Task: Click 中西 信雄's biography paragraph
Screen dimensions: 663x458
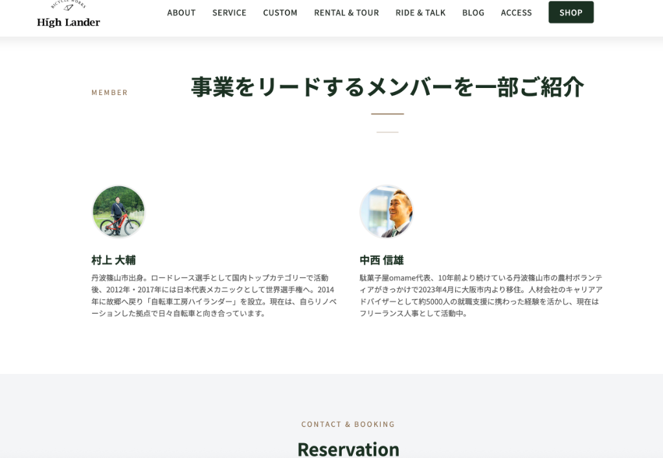Action: coord(481,296)
